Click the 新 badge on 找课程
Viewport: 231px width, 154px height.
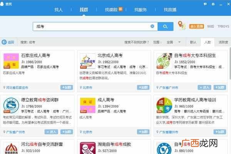[x=121, y=9]
